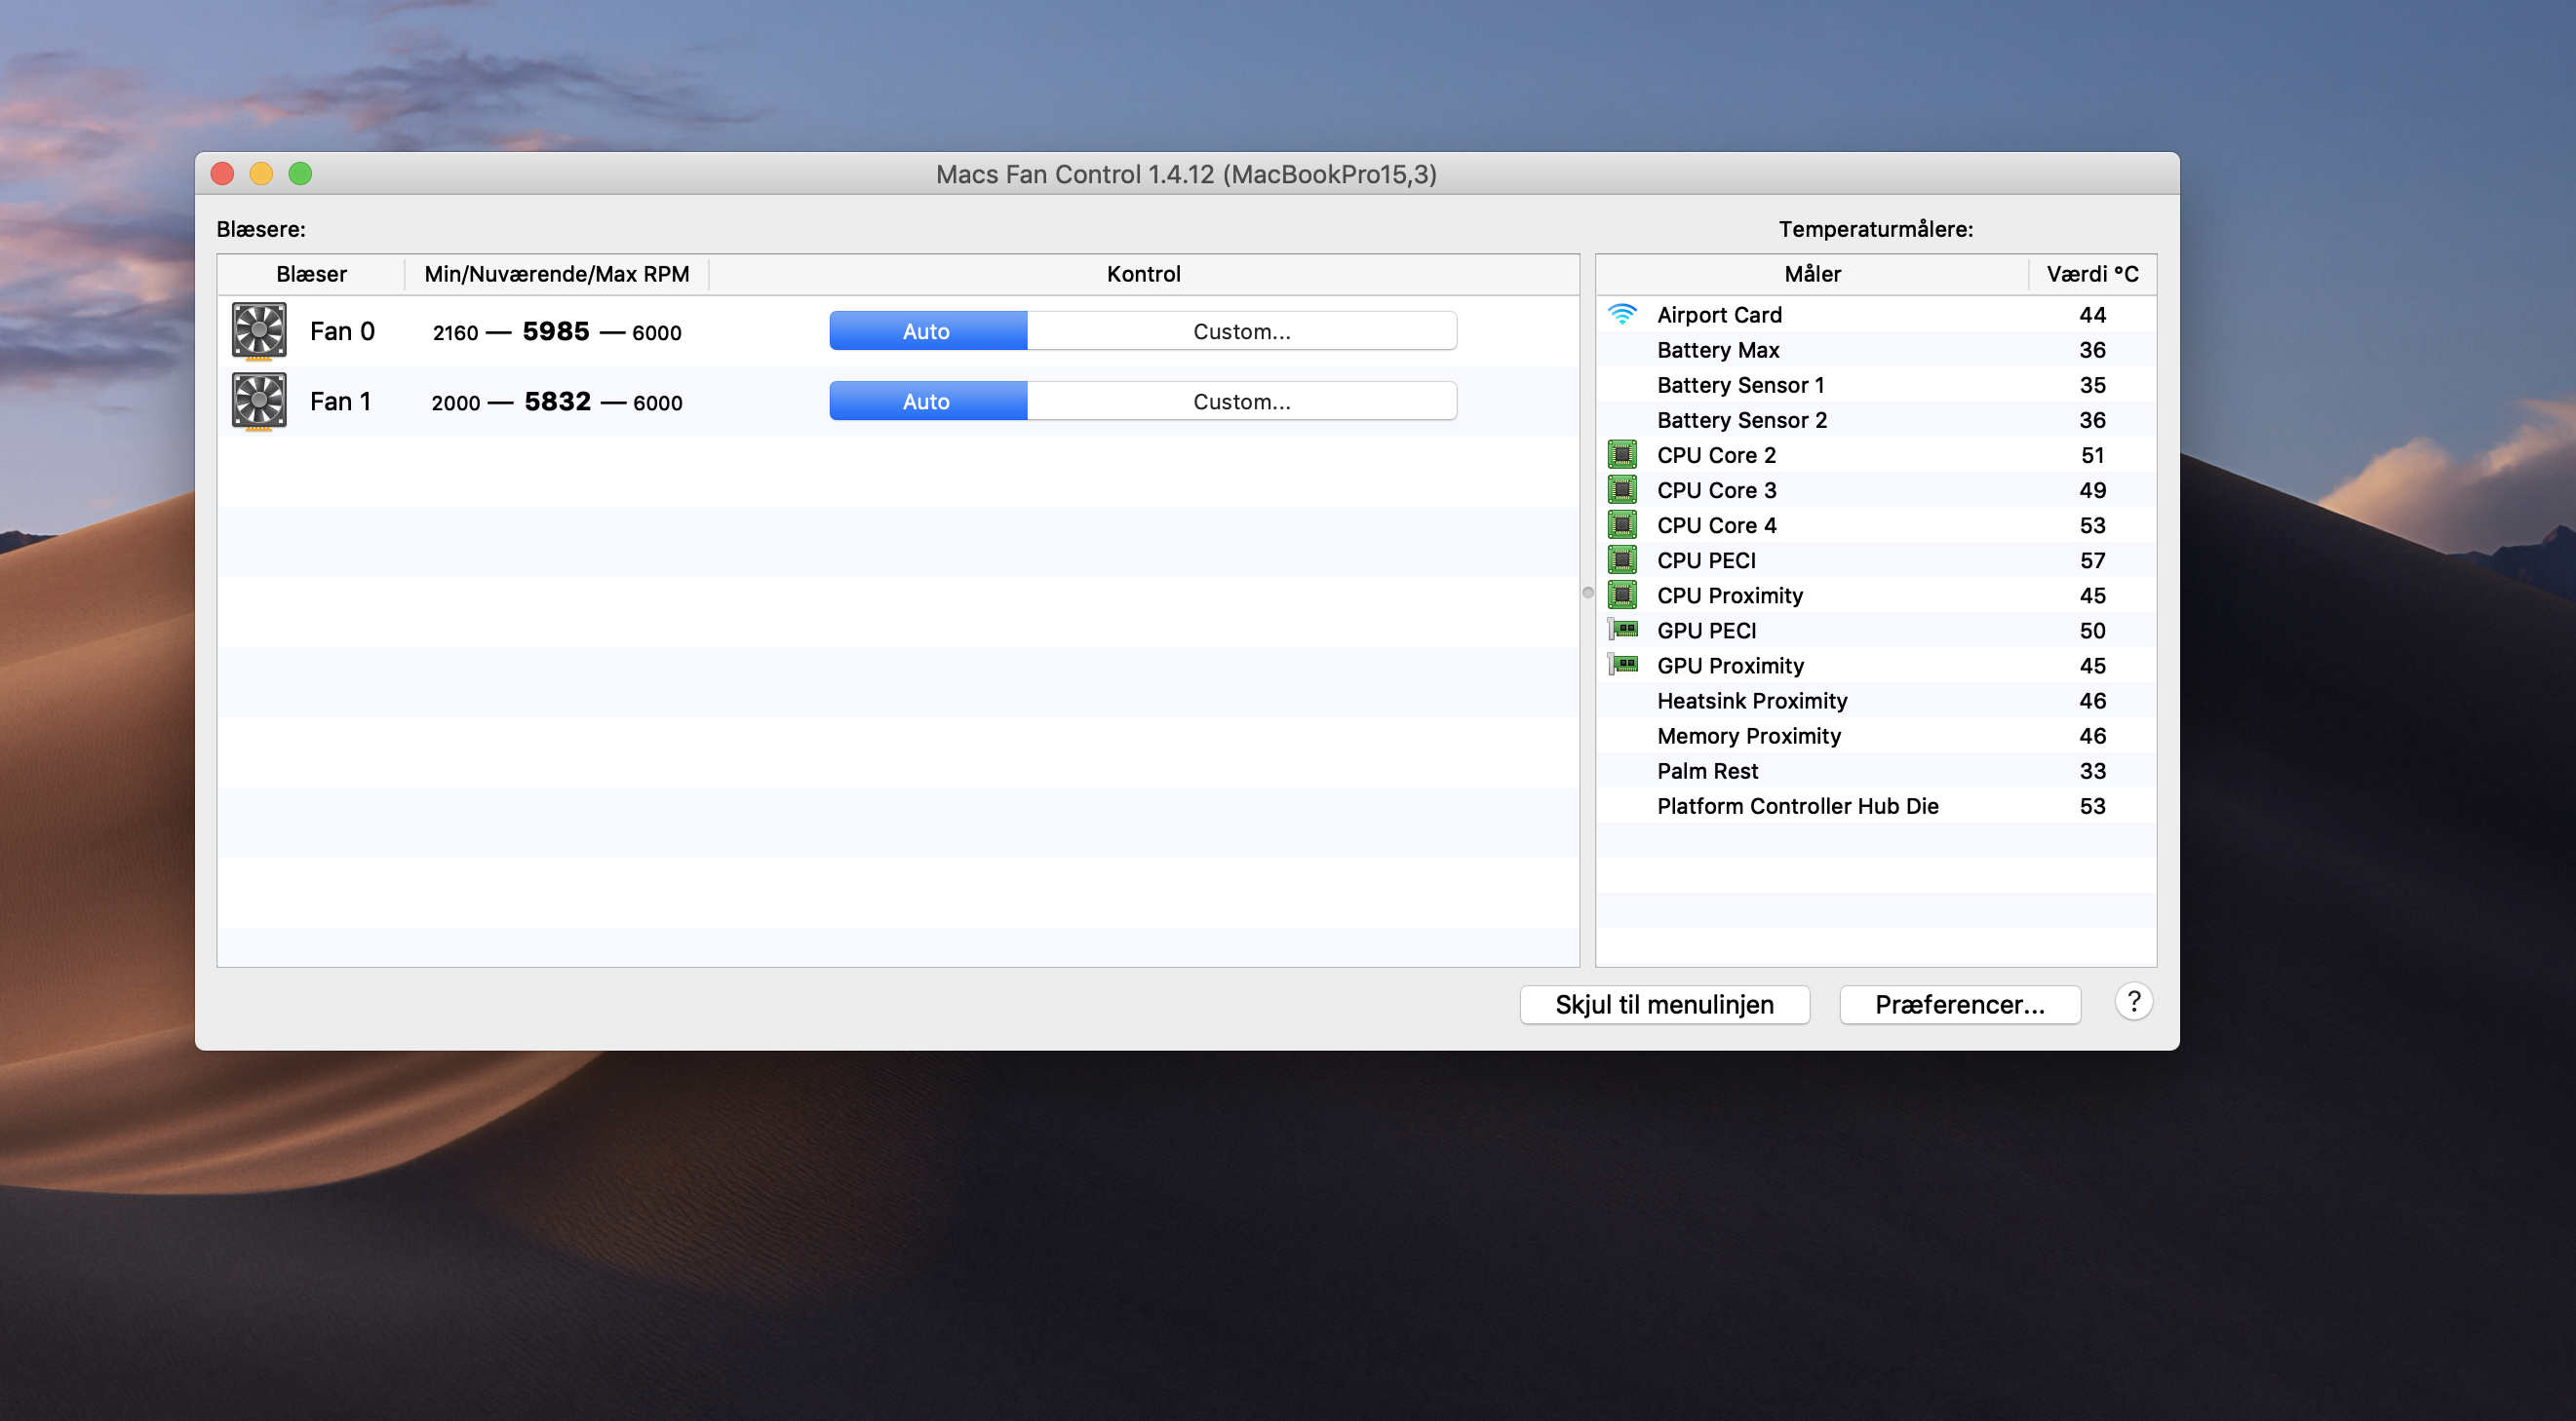Viewport: 2576px width, 1421px height.
Task: Click the Kontrol column header
Action: 1143,274
